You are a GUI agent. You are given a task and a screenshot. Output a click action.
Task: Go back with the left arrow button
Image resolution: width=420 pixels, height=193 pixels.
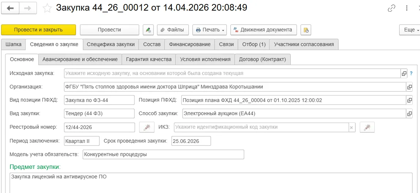pyautogui.click(x=11, y=8)
